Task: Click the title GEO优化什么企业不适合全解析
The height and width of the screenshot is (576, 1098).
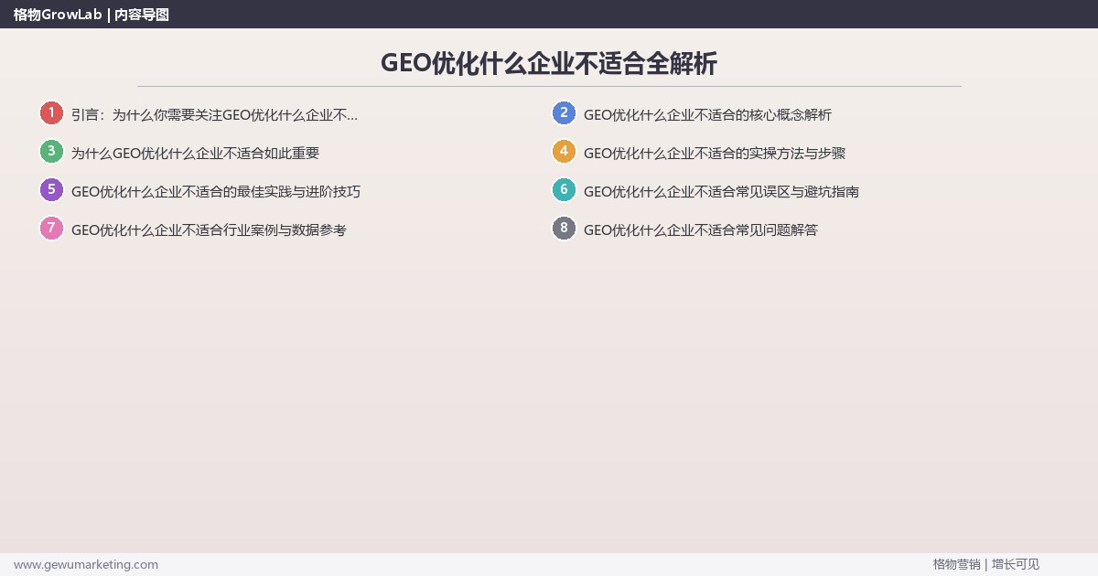Action: point(549,63)
